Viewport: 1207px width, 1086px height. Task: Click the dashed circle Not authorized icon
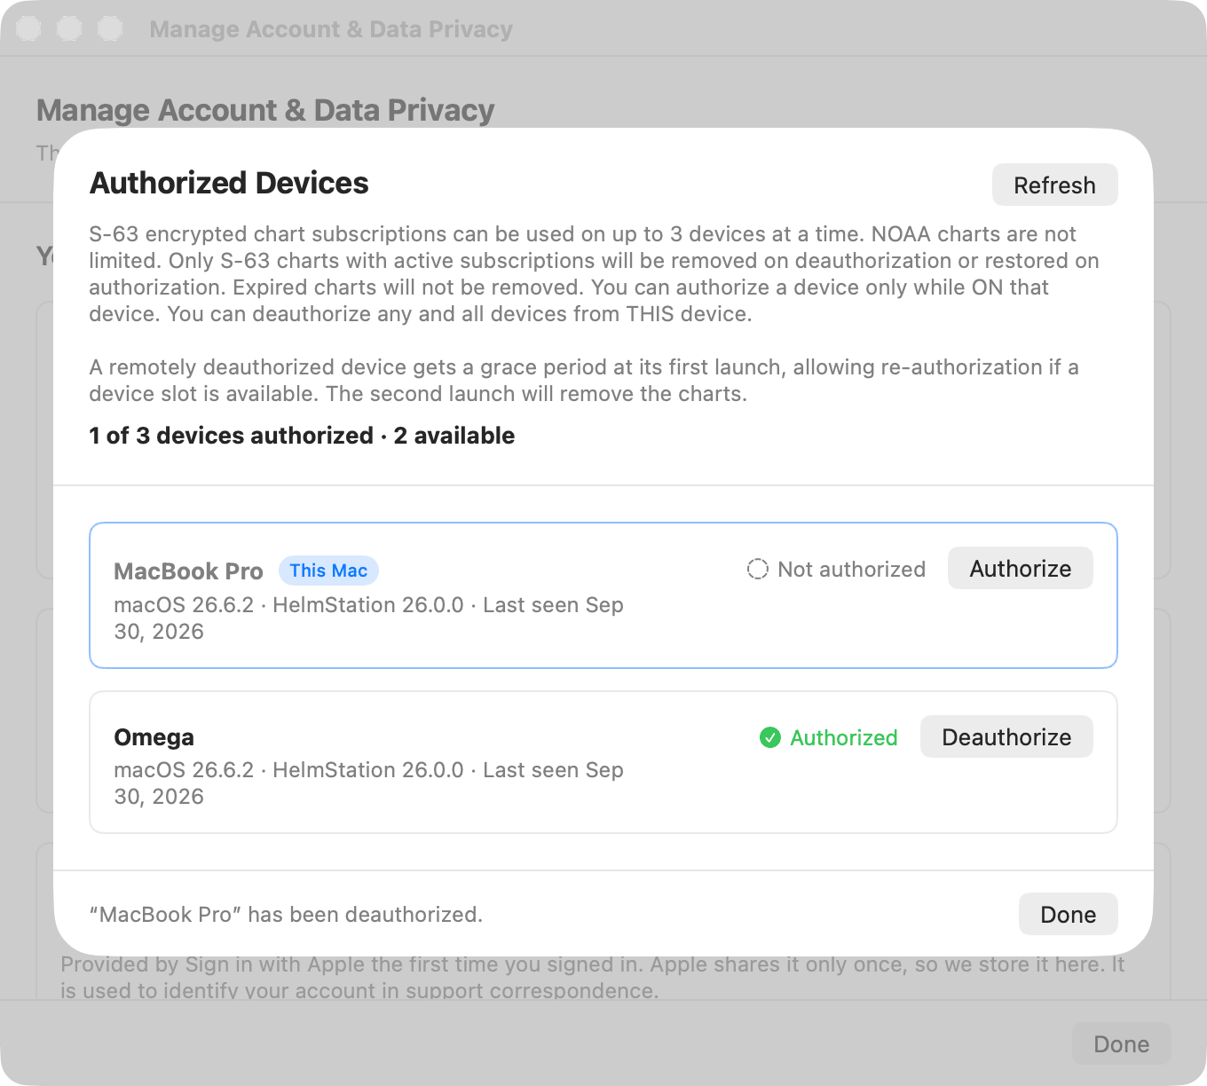tap(757, 569)
